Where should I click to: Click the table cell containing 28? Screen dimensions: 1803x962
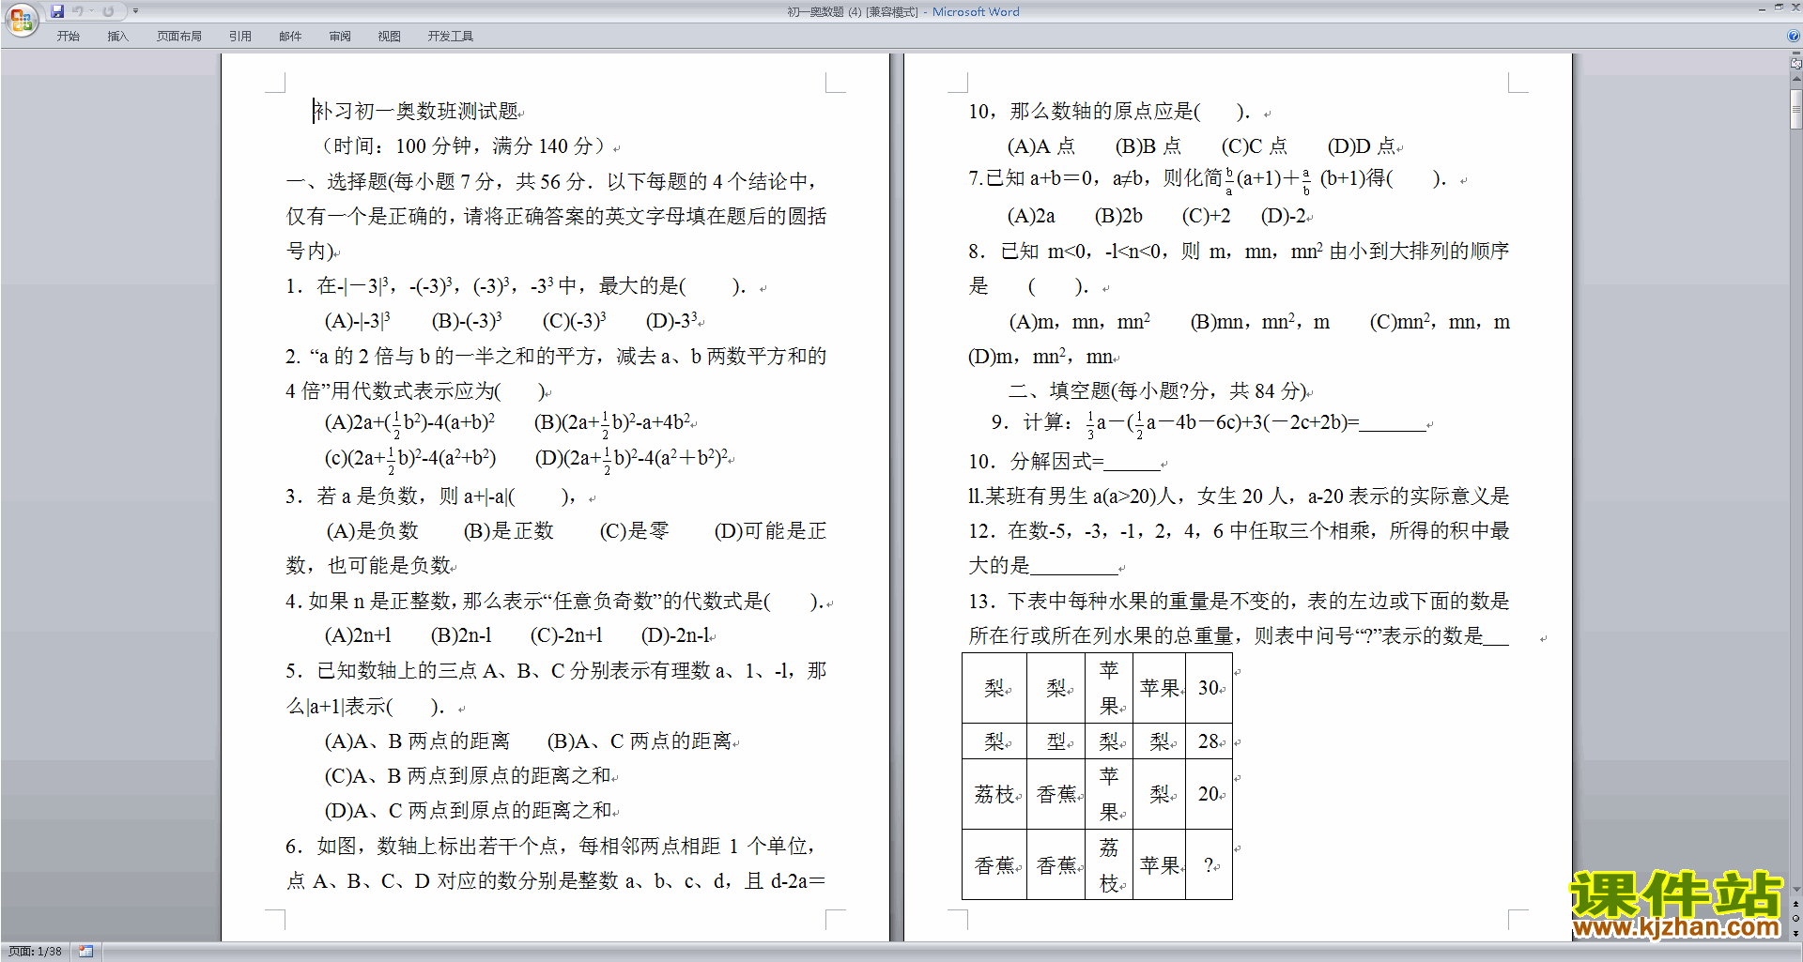point(1209,741)
